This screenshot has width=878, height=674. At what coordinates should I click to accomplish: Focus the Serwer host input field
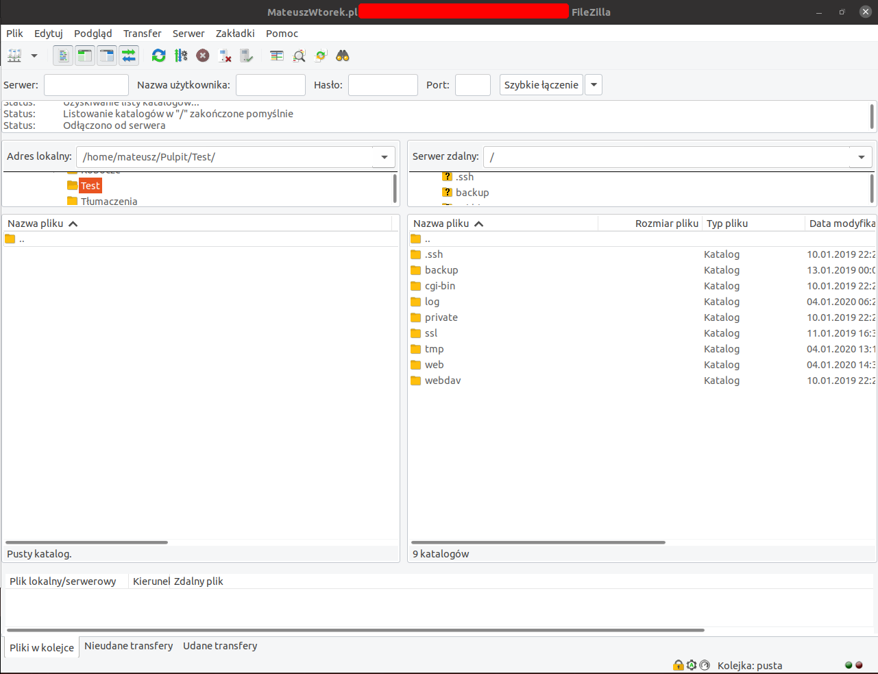pos(86,85)
